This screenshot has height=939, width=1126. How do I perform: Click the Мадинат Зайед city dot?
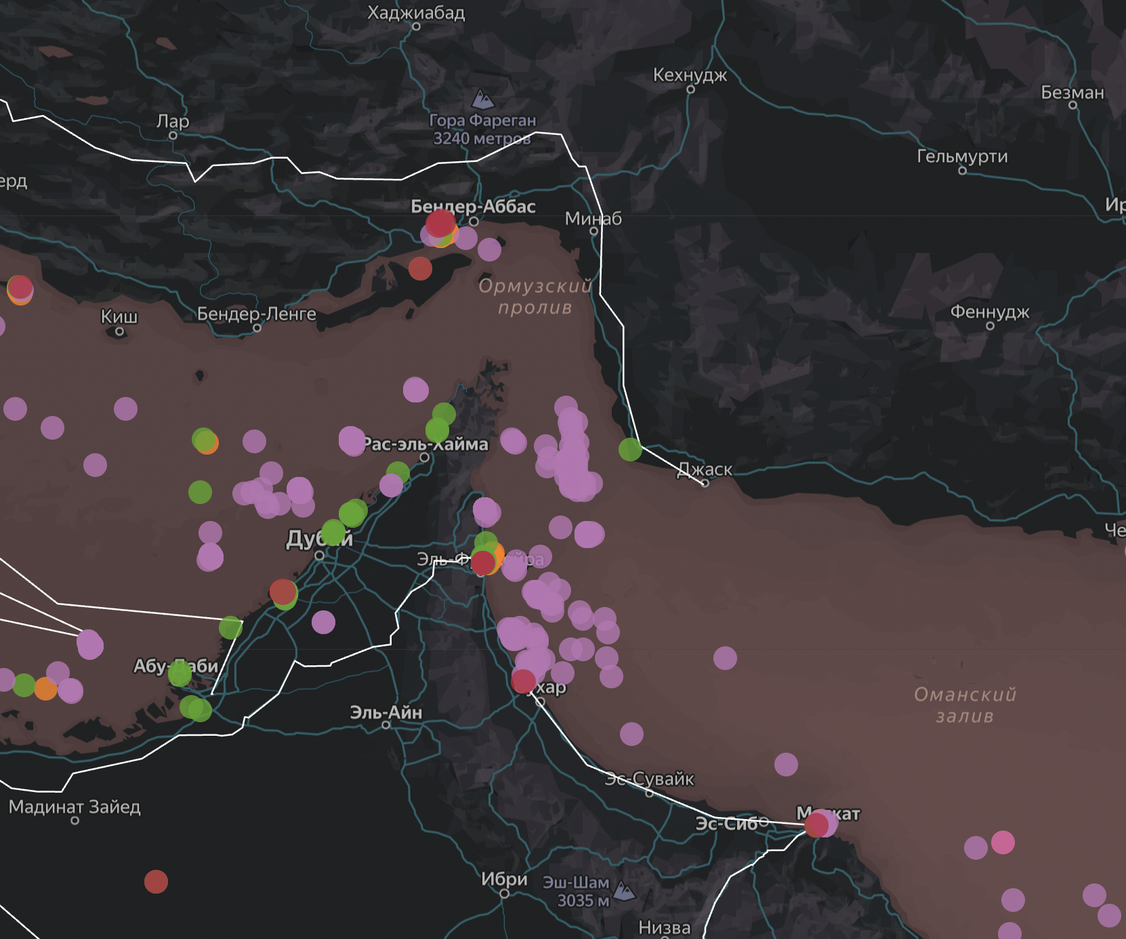click(x=75, y=820)
